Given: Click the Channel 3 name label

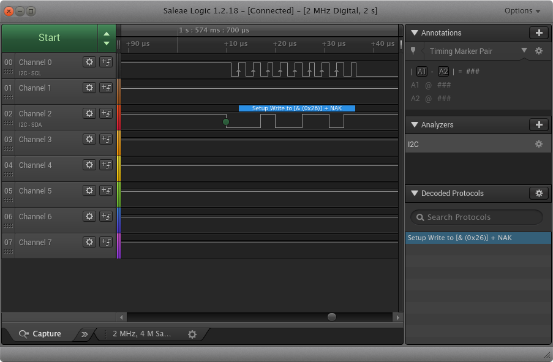Looking at the screenshot, I should coord(35,140).
